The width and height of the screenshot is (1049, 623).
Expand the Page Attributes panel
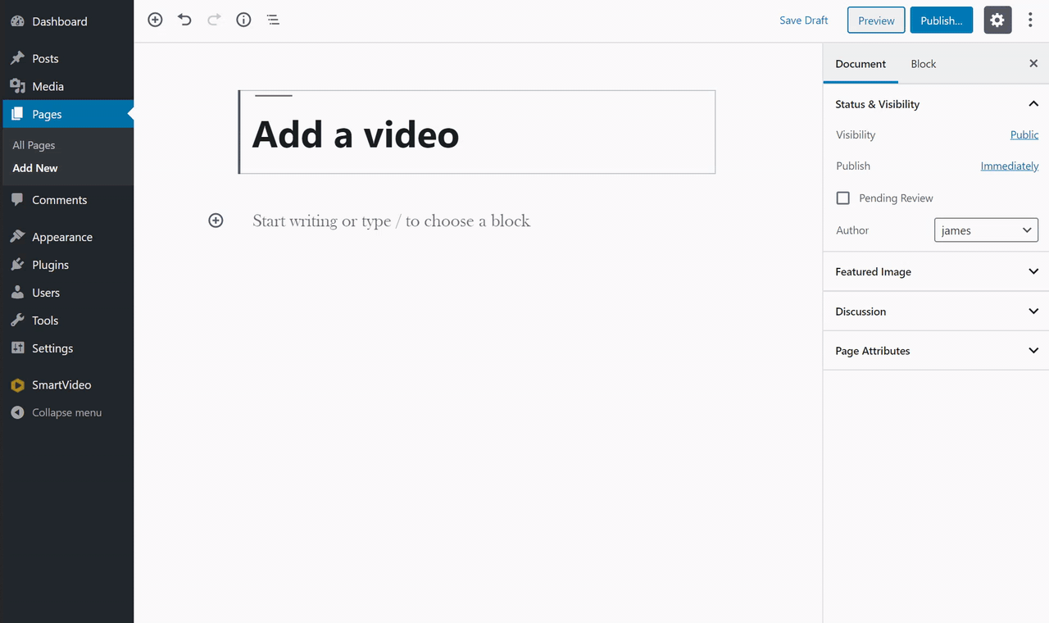pyautogui.click(x=936, y=351)
